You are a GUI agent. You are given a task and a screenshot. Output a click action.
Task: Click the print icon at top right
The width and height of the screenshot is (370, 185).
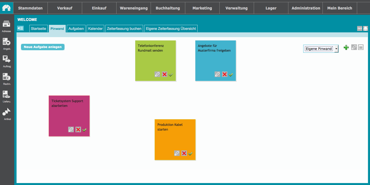365,28
